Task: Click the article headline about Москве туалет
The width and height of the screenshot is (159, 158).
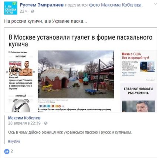Action: (80, 41)
